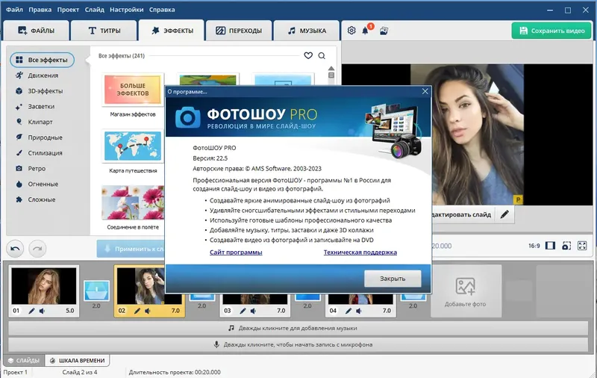The width and height of the screenshot is (597, 378).
Task: Click the add music track bar
Action: pos(298,328)
